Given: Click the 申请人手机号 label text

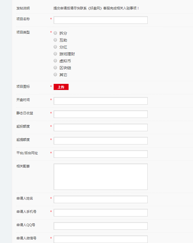Looking at the screenshot, I should [26, 211].
